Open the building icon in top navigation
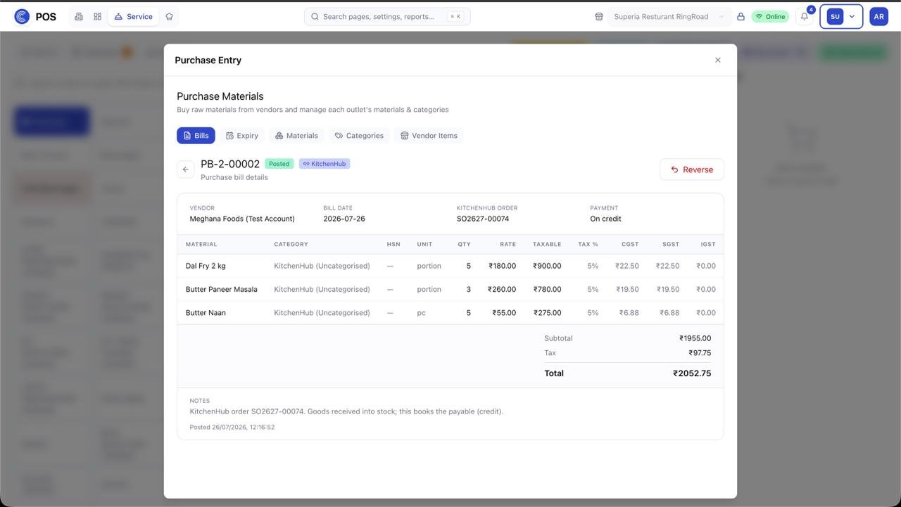The width and height of the screenshot is (901, 507). 79,16
